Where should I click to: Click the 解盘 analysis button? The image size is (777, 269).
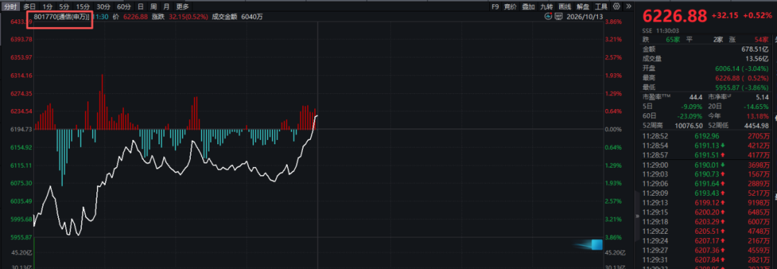583,6
